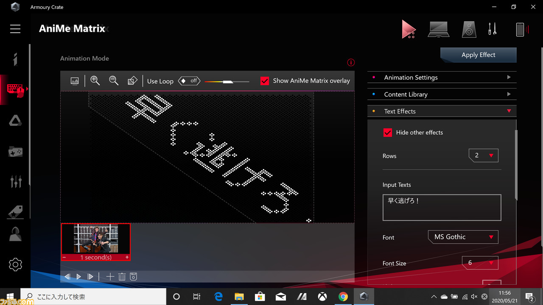Click the red play triangle top icon
The width and height of the screenshot is (543, 305).
409,29
